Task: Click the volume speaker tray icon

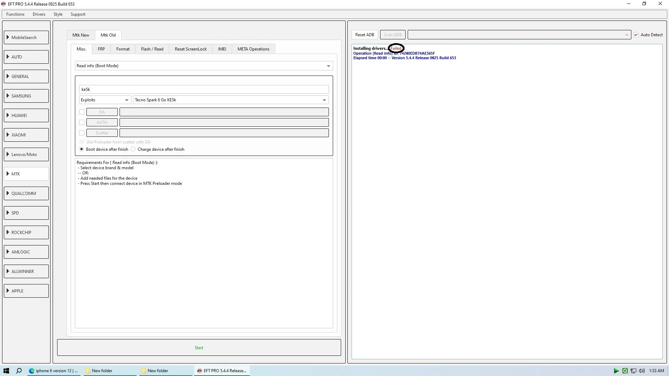Action: tap(642, 371)
